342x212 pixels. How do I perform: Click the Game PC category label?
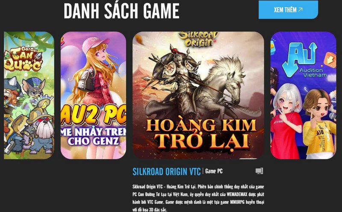(x=214, y=171)
